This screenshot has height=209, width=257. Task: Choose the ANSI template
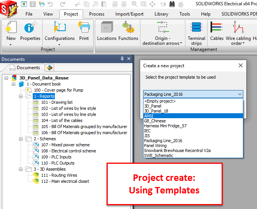point(193,116)
